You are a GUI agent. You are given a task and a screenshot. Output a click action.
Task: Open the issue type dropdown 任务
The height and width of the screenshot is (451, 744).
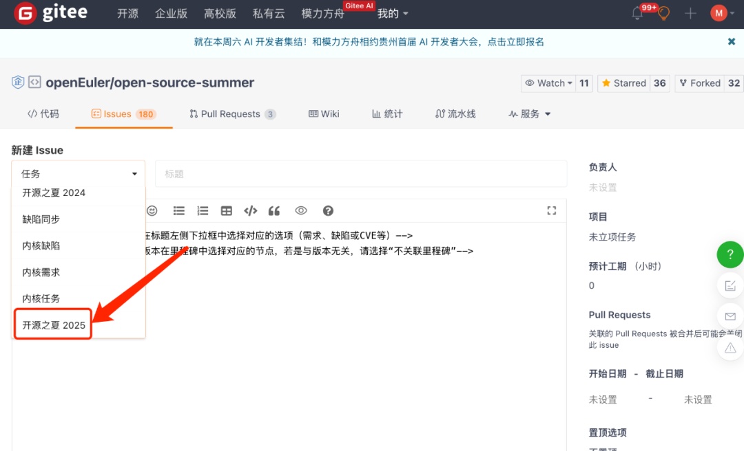79,174
